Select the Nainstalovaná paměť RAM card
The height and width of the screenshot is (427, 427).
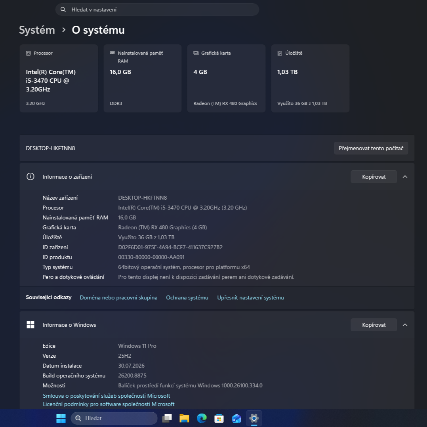point(143,78)
